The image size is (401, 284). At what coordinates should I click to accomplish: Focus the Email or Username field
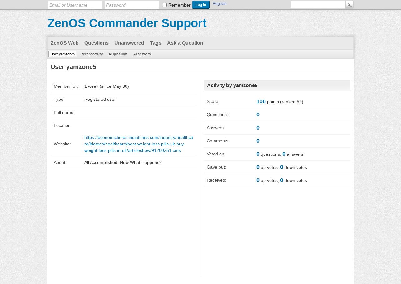75,5
